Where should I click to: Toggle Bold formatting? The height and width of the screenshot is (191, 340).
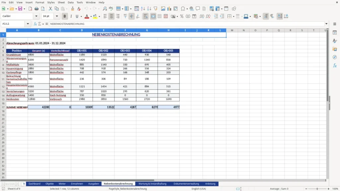[x=65, y=16]
